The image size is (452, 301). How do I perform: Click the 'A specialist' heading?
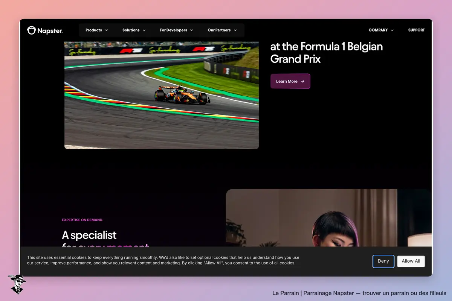point(89,235)
